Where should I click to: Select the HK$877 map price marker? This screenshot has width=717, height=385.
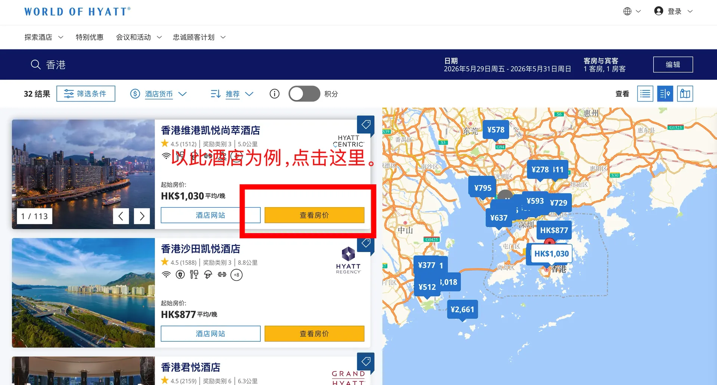(x=554, y=230)
